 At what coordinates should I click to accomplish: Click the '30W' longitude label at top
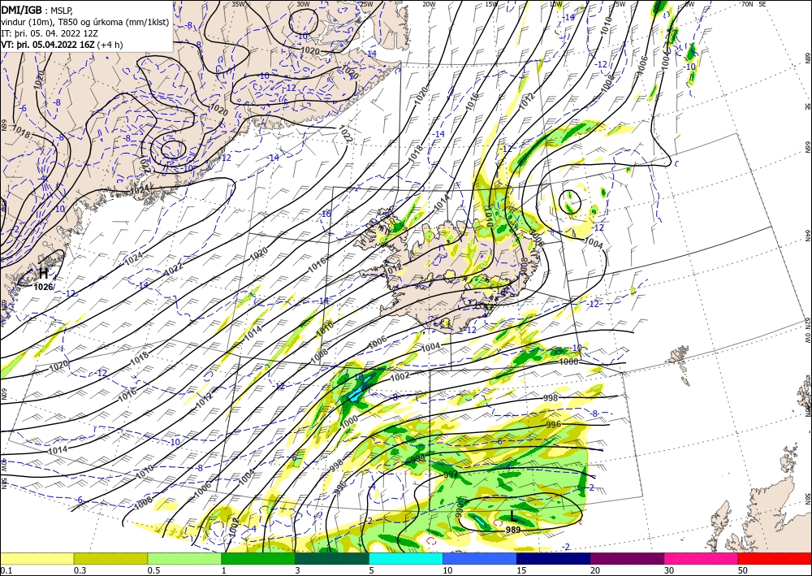[303, 3]
